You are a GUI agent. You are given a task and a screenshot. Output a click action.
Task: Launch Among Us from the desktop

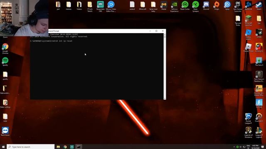pyautogui.click(x=259, y=47)
